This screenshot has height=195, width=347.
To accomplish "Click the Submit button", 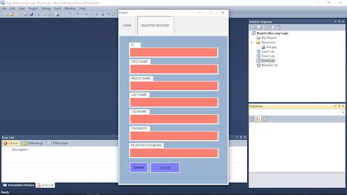I will tap(139, 167).
